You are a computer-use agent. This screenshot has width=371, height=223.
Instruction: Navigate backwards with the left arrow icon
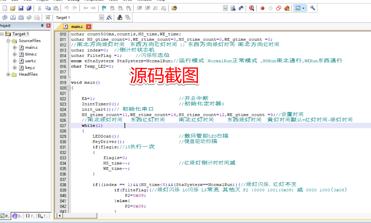[x=85, y=8]
